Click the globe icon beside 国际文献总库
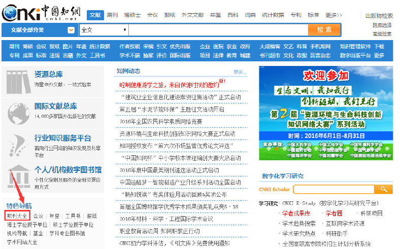 [x=18, y=114]
